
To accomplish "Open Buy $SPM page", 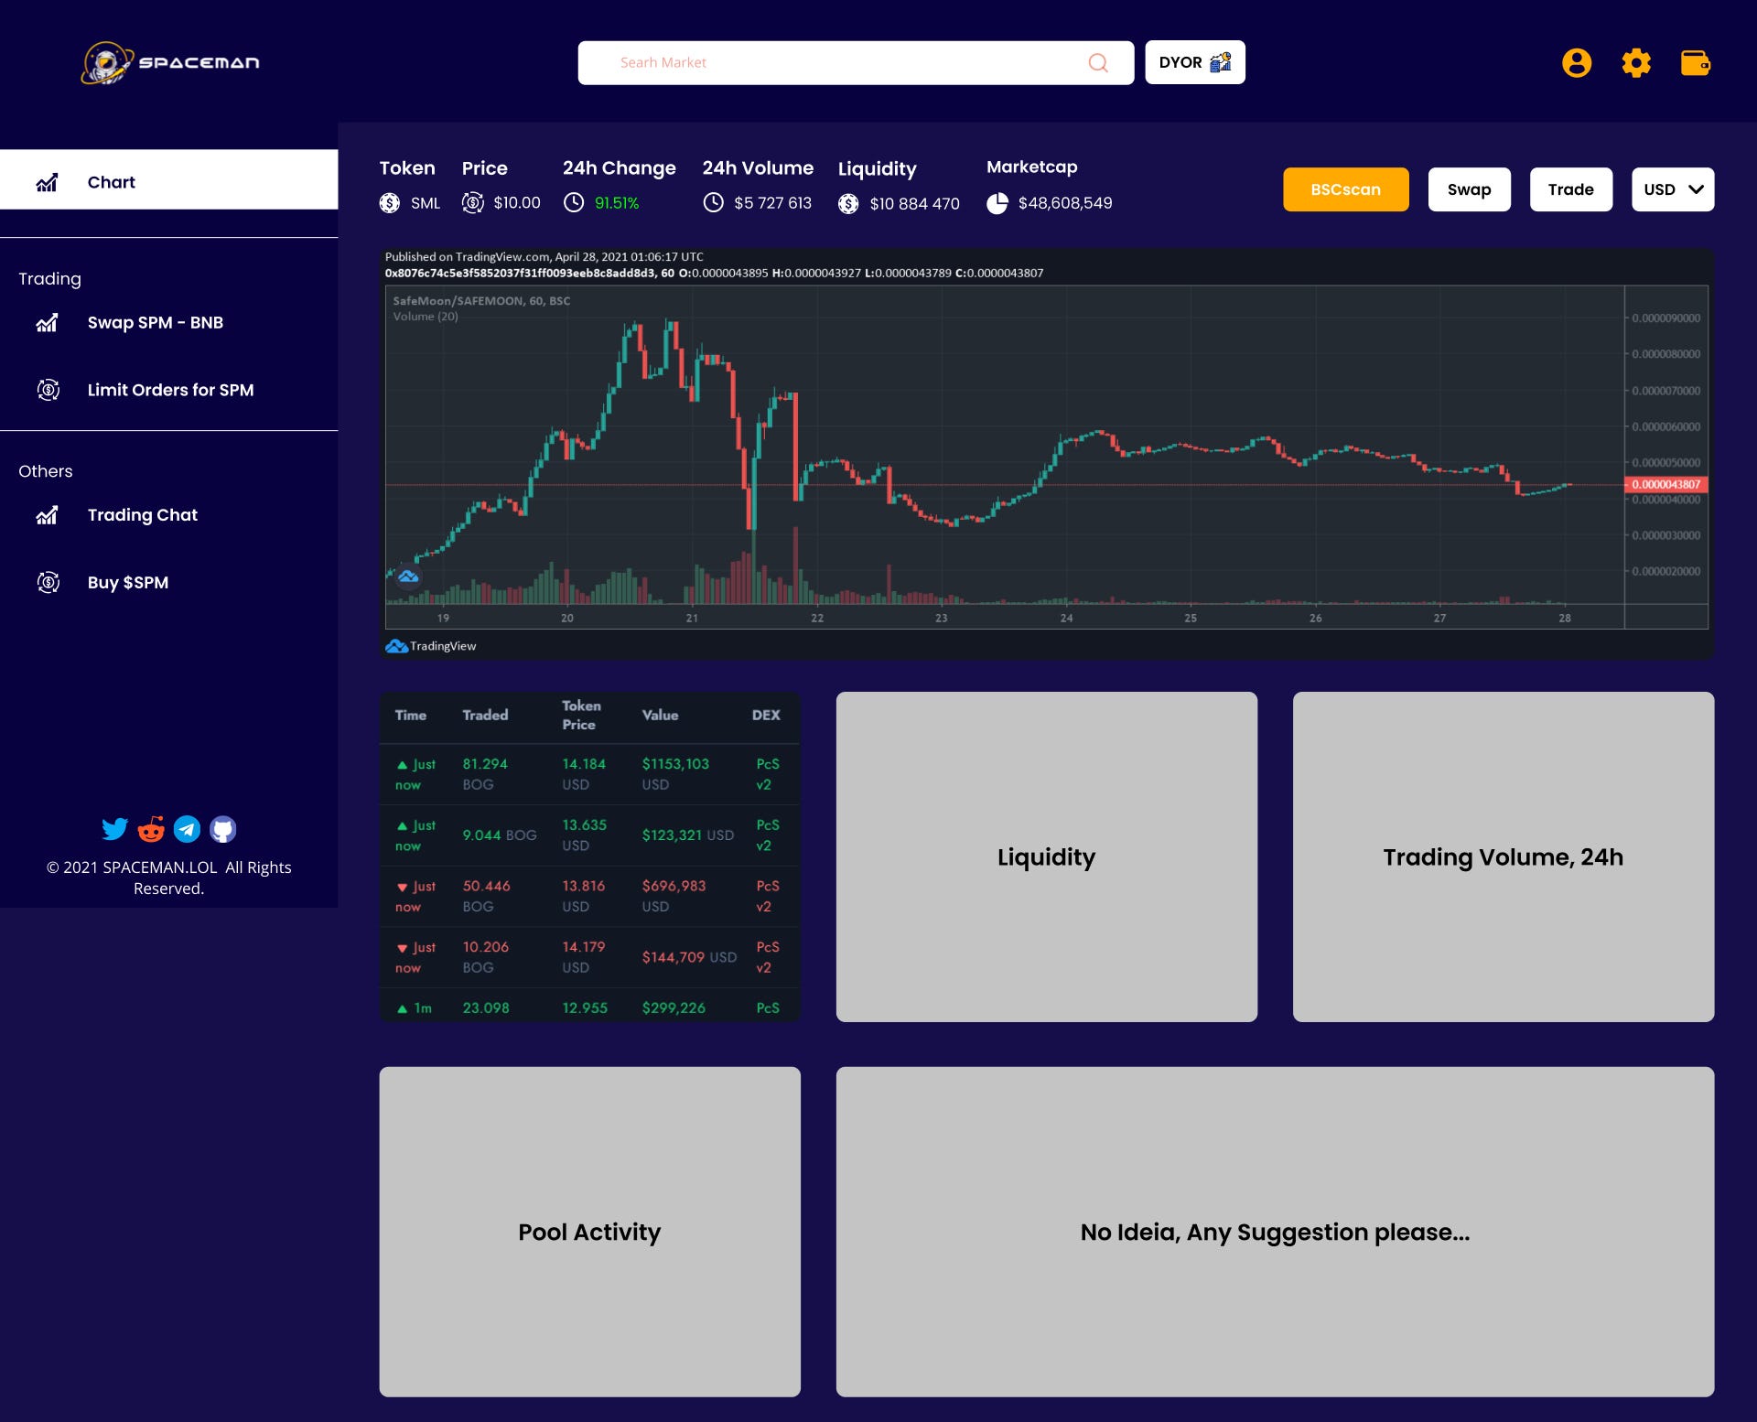I will point(128,582).
